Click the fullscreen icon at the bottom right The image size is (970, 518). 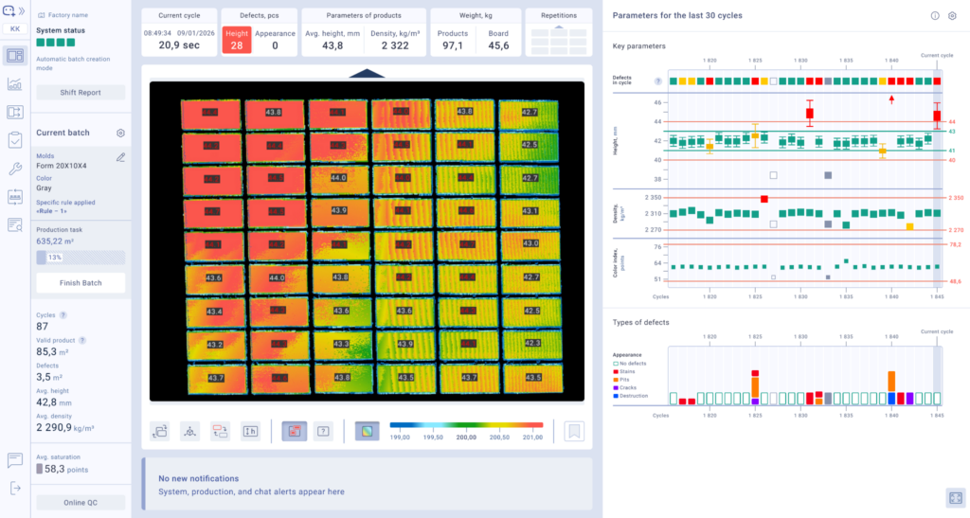pos(956,497)
